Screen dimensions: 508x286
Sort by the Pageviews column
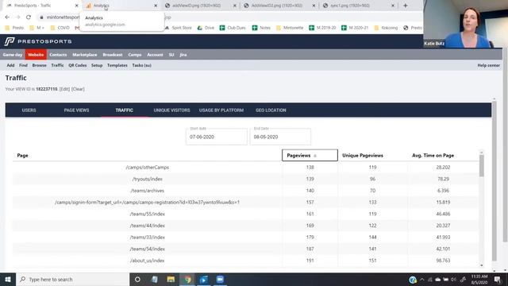310,156
